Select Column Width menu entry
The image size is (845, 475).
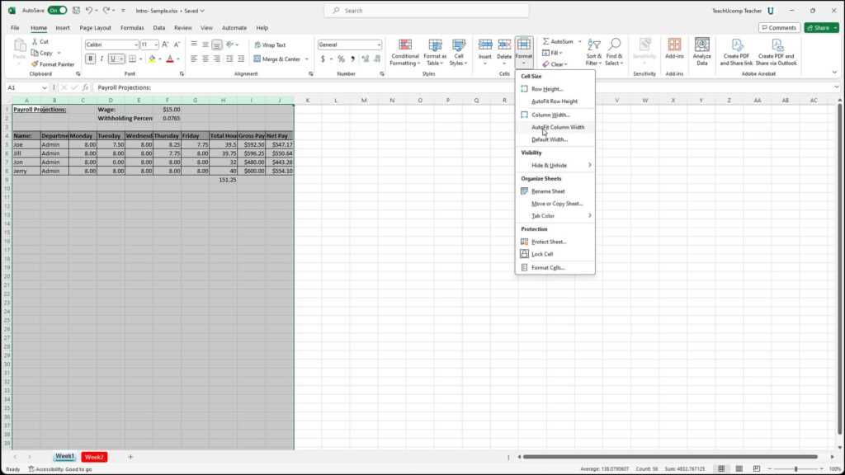(555, 115)
